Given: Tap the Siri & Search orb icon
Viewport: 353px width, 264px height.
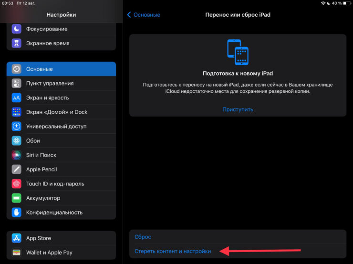Looking at the screenshot, I should 17,155.
